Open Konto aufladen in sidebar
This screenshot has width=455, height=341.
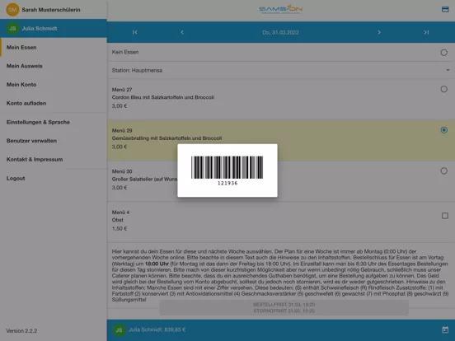pyautogui.click(x=54, y=103)
